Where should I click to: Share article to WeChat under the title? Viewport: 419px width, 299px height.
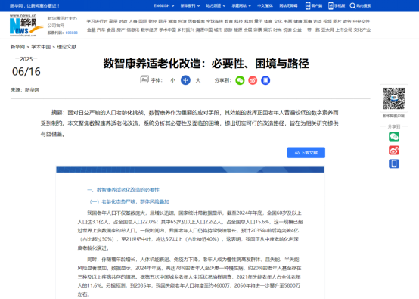coord(240,80)
